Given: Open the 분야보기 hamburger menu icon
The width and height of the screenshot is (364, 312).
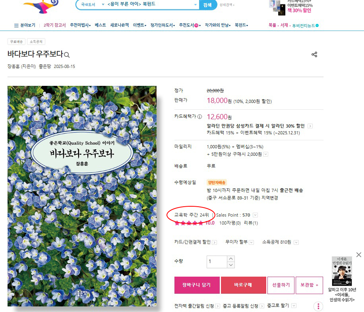Looking at the screenshot, I should coord(16,25).
